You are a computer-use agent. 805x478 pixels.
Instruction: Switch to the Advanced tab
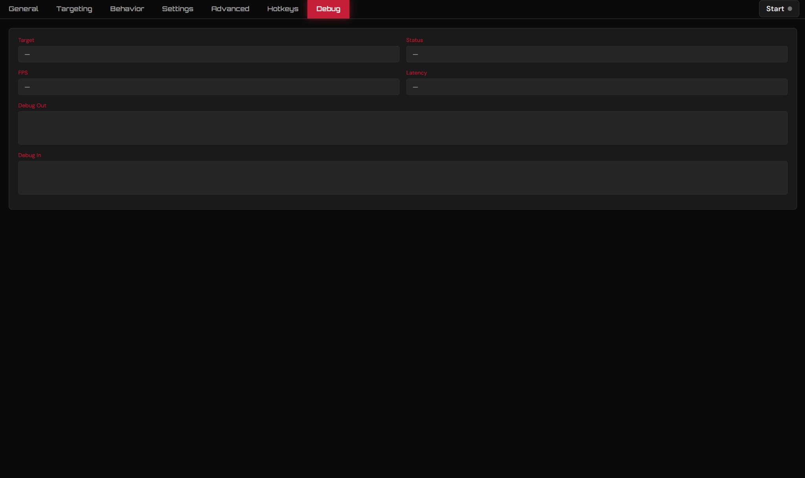coord(230,9)
